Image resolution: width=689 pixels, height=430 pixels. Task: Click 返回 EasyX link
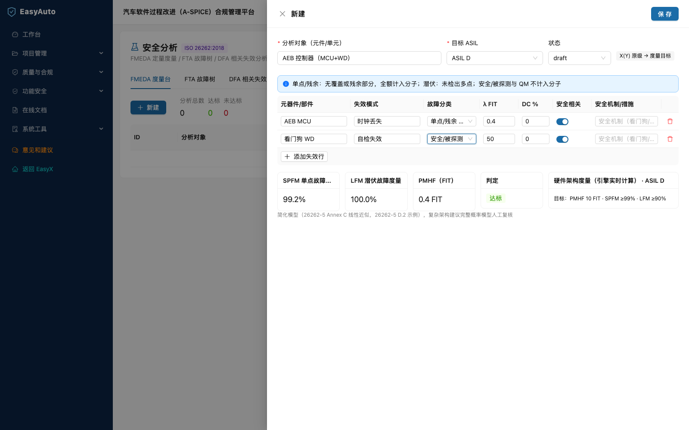tap(37, 169)
